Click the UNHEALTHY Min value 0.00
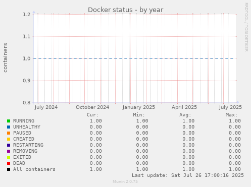Viewport: 251px width, 187px height. tap(142, 127)
